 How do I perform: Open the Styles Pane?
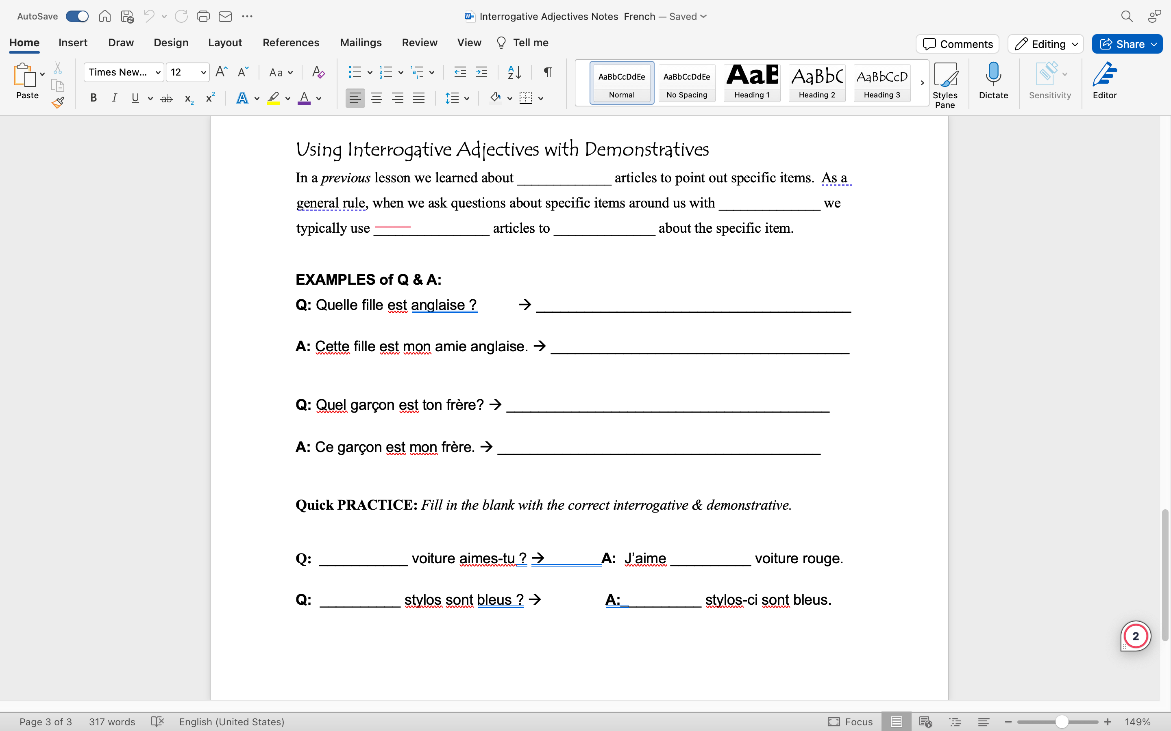[x=945, y=85]
